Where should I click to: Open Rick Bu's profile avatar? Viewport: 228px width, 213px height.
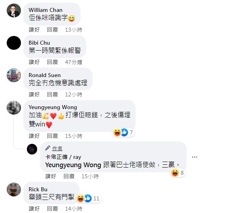click(x=14, y=189)
